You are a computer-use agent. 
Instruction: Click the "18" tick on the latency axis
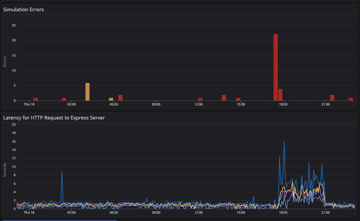coord(14,133)
